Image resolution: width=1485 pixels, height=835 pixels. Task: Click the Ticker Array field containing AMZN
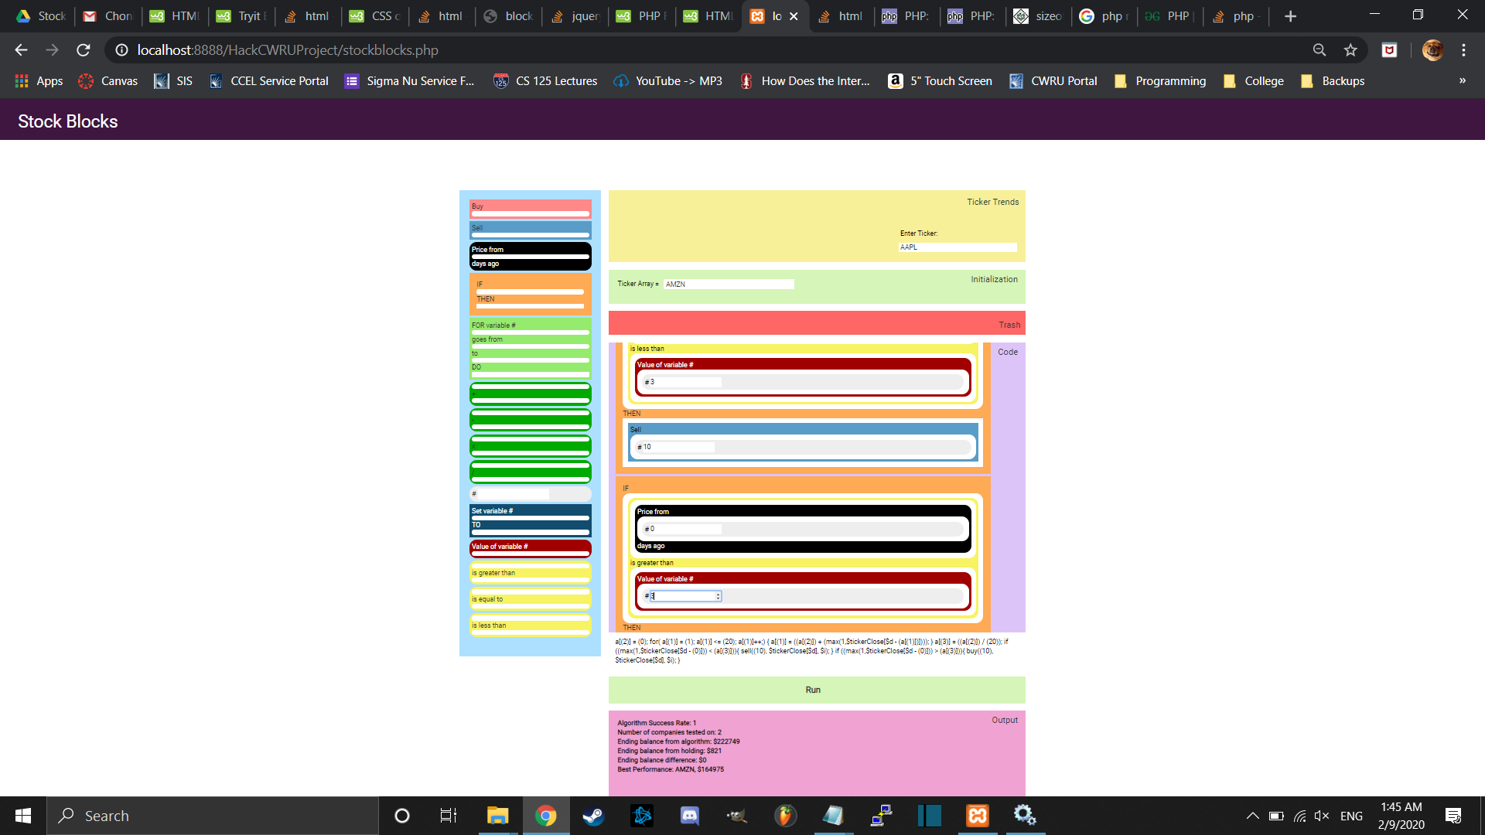point(728,285)
